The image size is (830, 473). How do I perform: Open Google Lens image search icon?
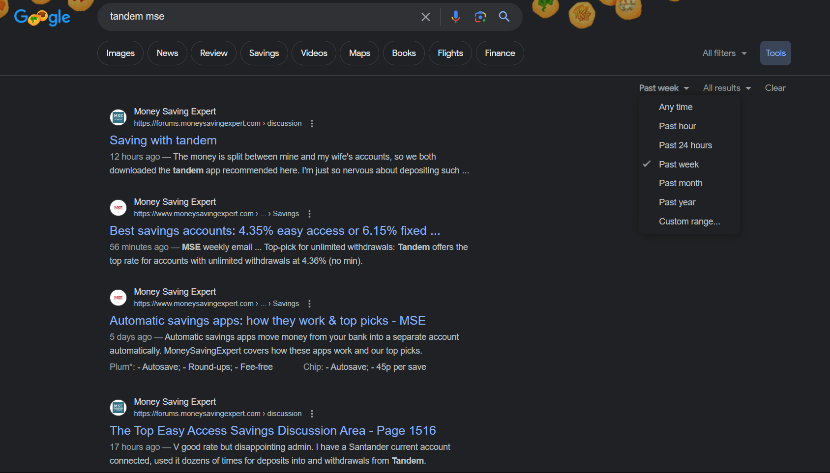click(x=480, y=17)
